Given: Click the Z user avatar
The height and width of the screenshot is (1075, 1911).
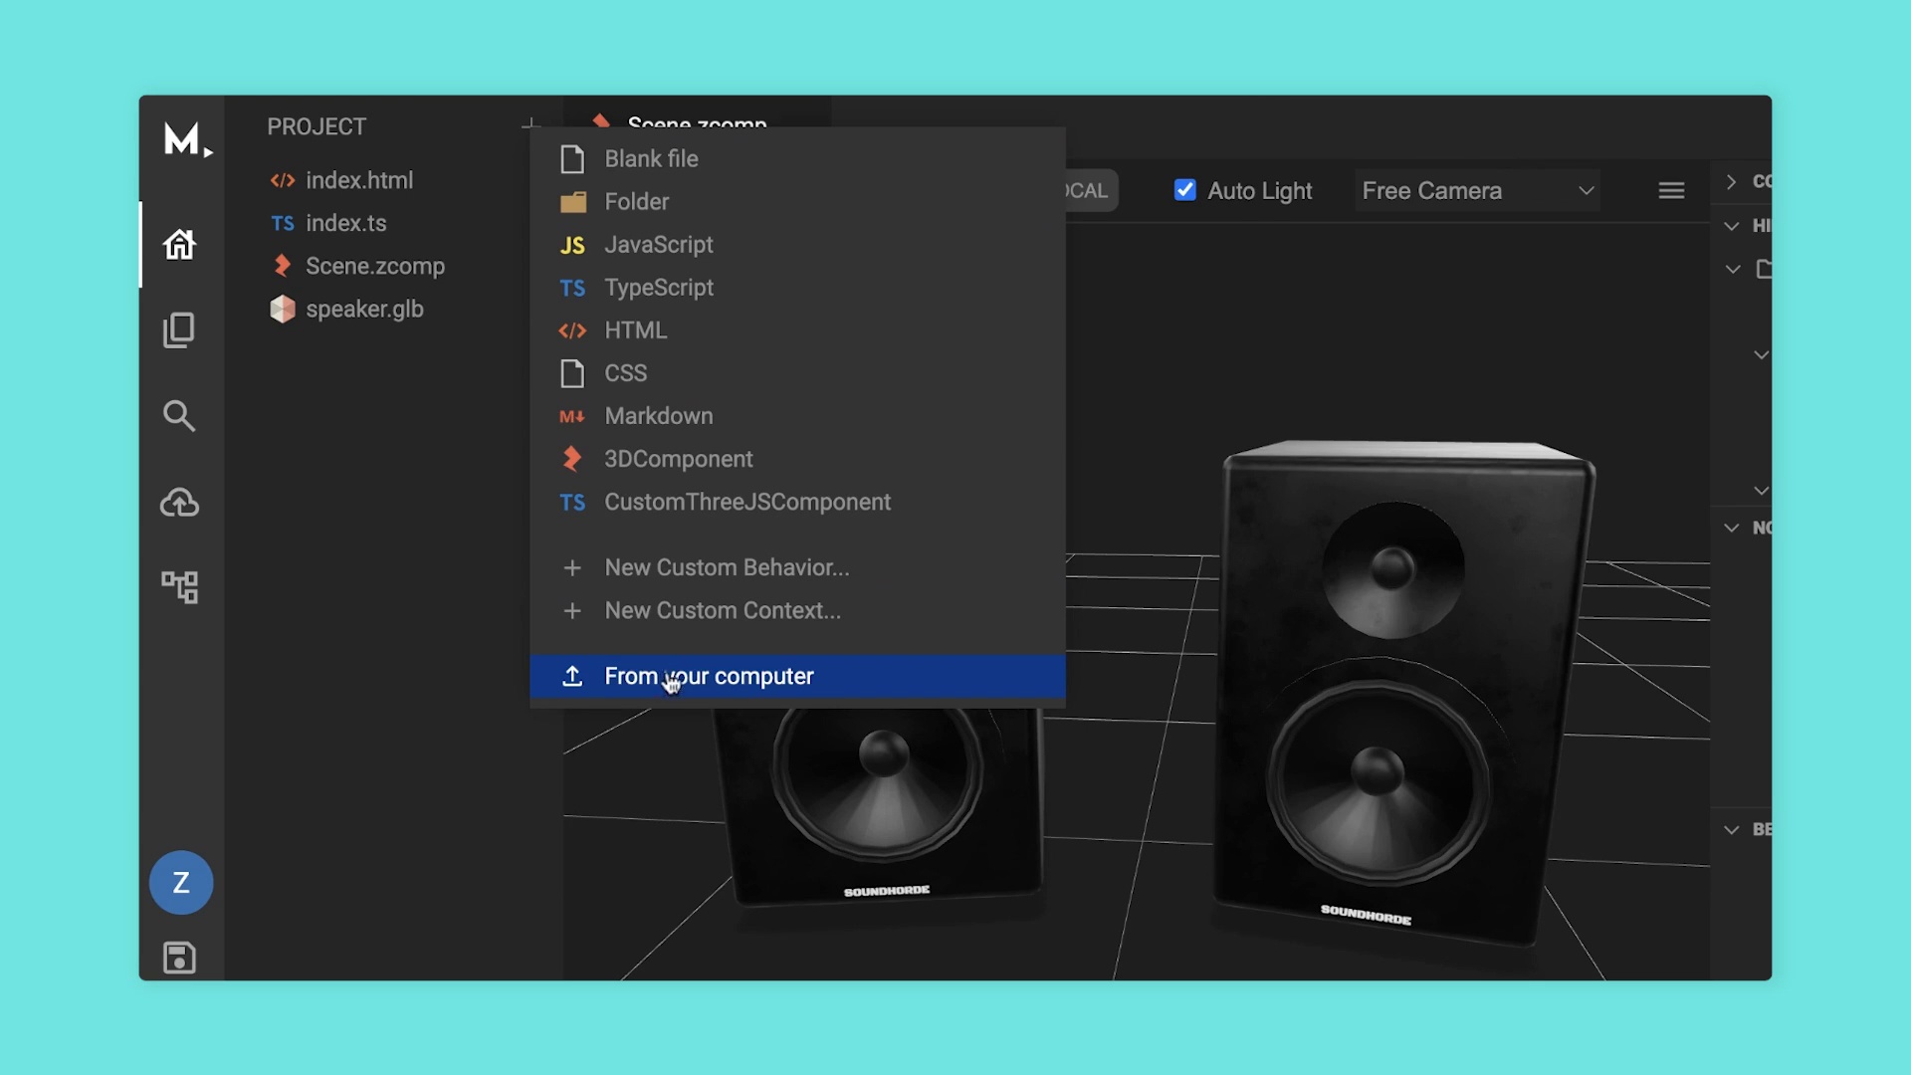Looking at the screenshot, I should click(x=181, y=883).
